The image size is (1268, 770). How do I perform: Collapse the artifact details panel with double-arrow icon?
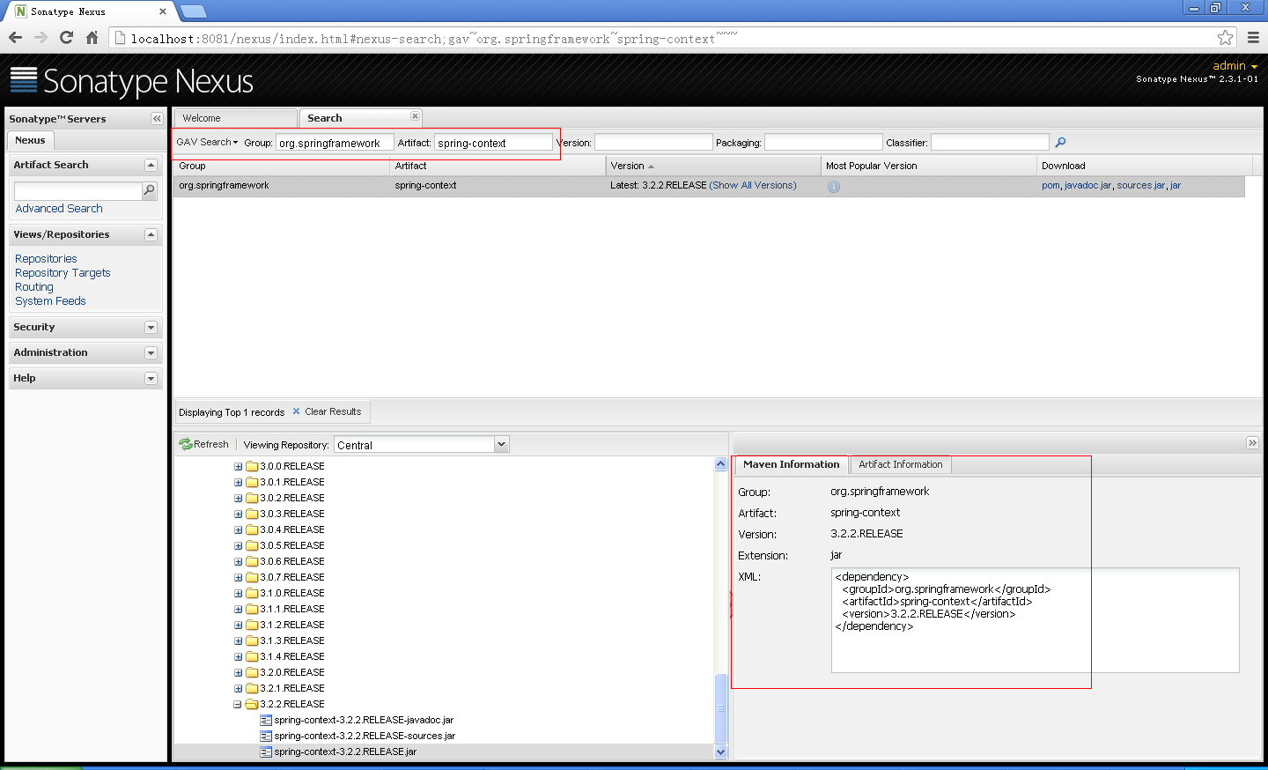pos(1252,443)
